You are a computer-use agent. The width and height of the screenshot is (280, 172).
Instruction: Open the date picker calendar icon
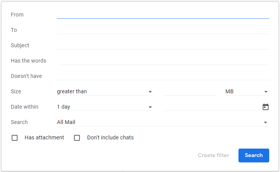(x=265, y=107)
